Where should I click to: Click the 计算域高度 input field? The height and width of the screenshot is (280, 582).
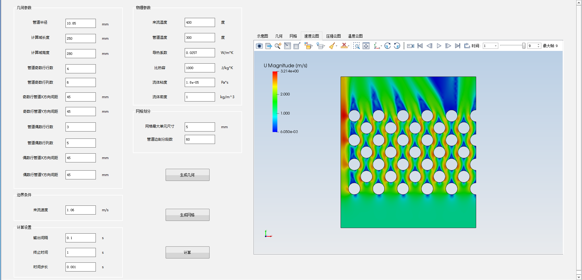(81, 54)
